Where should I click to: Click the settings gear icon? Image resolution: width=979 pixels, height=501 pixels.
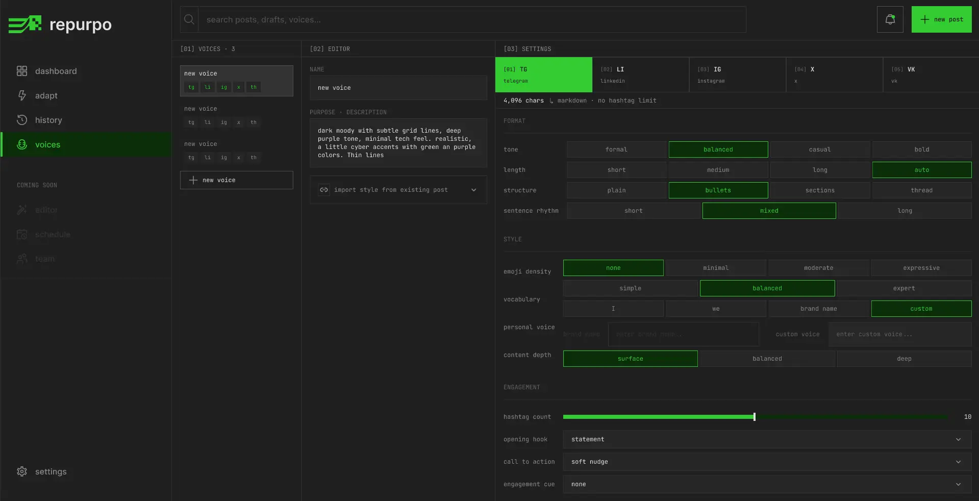tap(22, 471)
